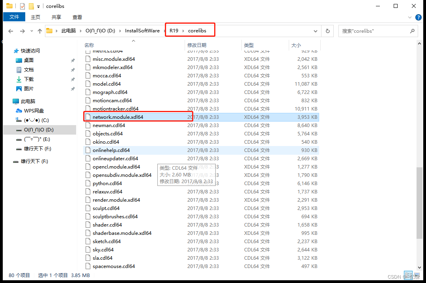
Task: Click the pin icon next to 桌面
Action: [x=73, y=60]
